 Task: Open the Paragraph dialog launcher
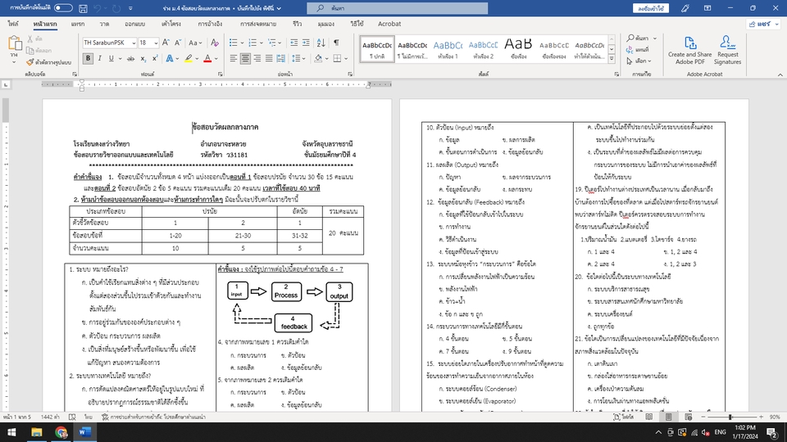click(x=350, y=74)
